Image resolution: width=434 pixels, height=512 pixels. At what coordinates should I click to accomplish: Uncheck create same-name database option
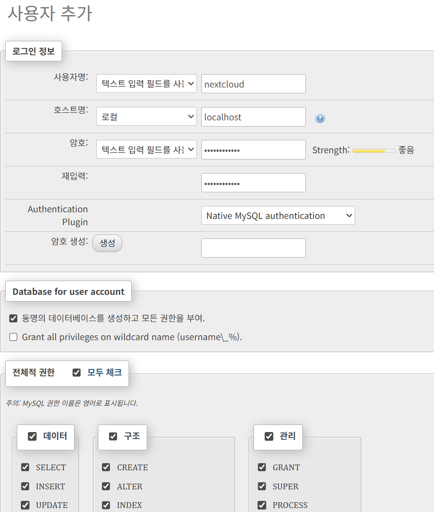click(13, 318)
